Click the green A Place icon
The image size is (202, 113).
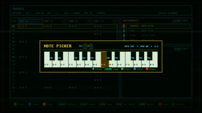point(122,69)
